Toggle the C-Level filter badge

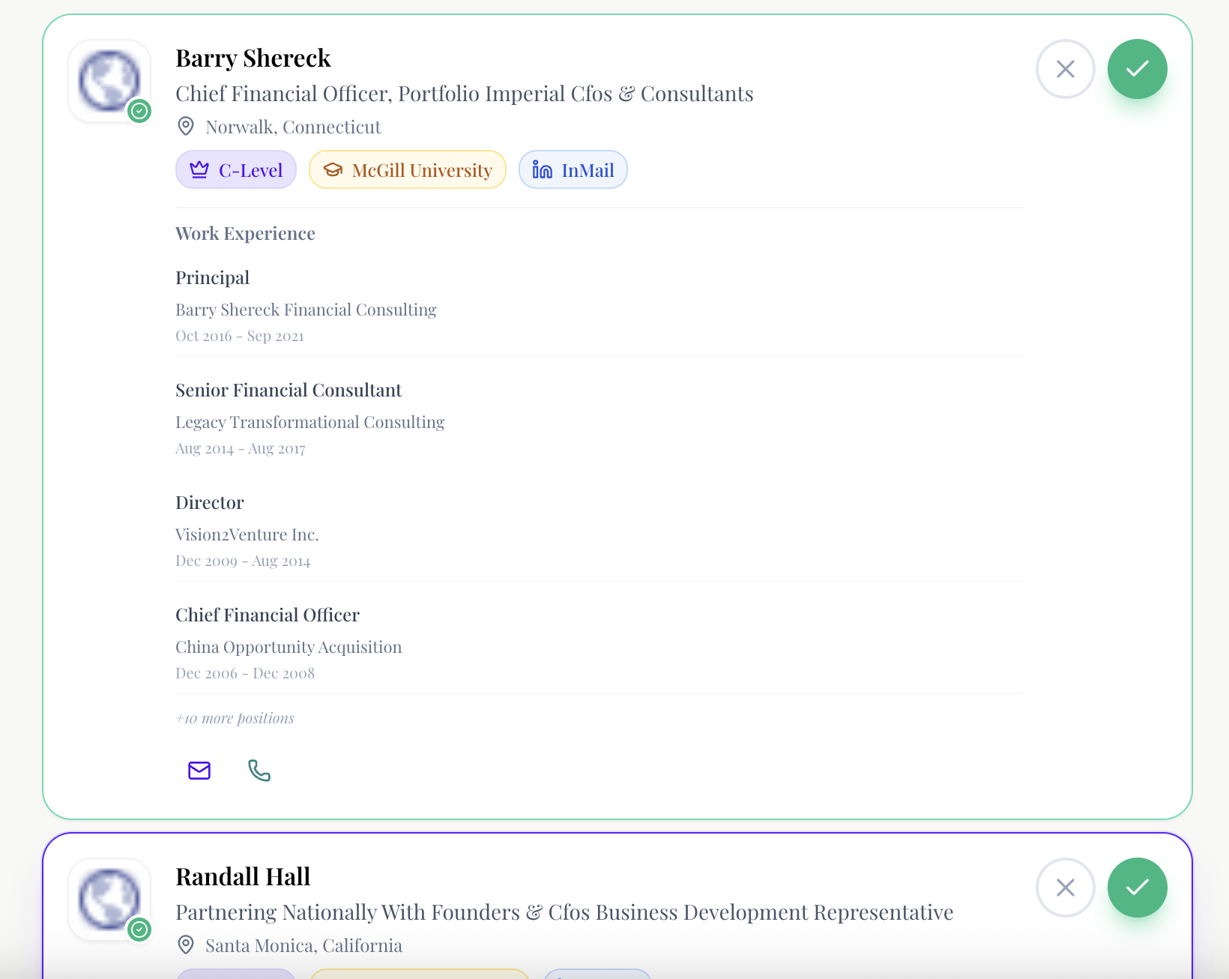click(235, 169)
